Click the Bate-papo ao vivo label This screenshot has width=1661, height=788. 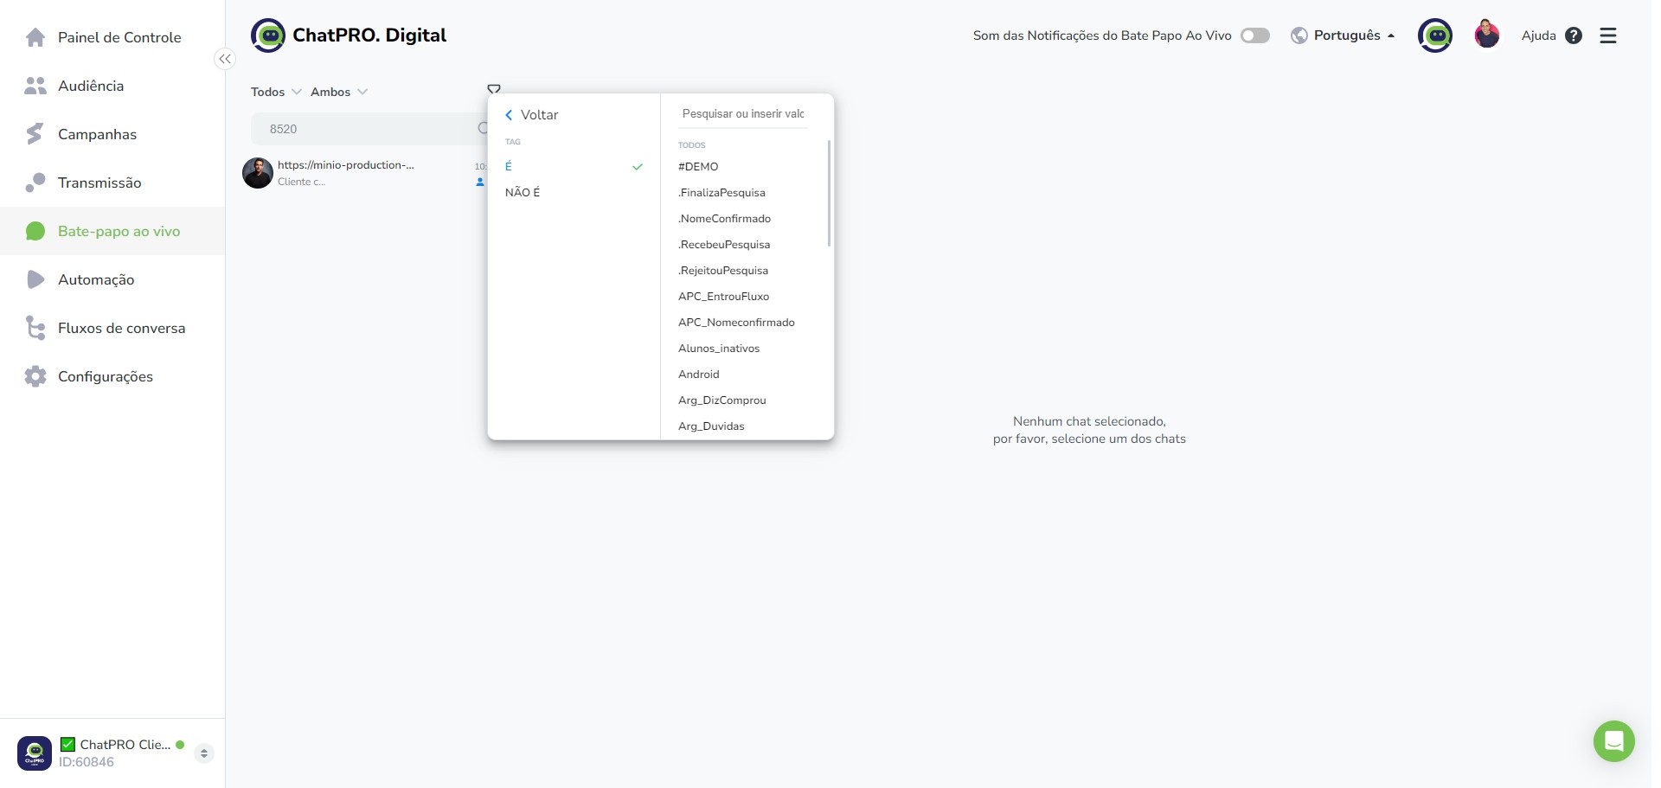(119, 231)
